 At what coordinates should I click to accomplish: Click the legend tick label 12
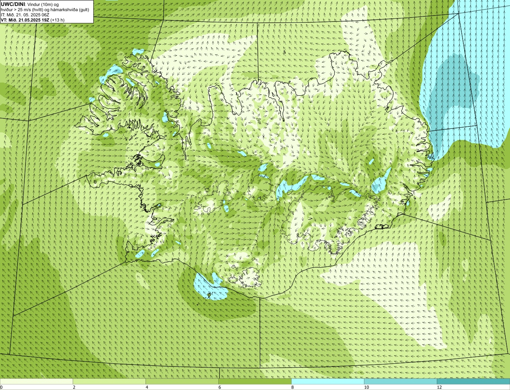[439, 387]
